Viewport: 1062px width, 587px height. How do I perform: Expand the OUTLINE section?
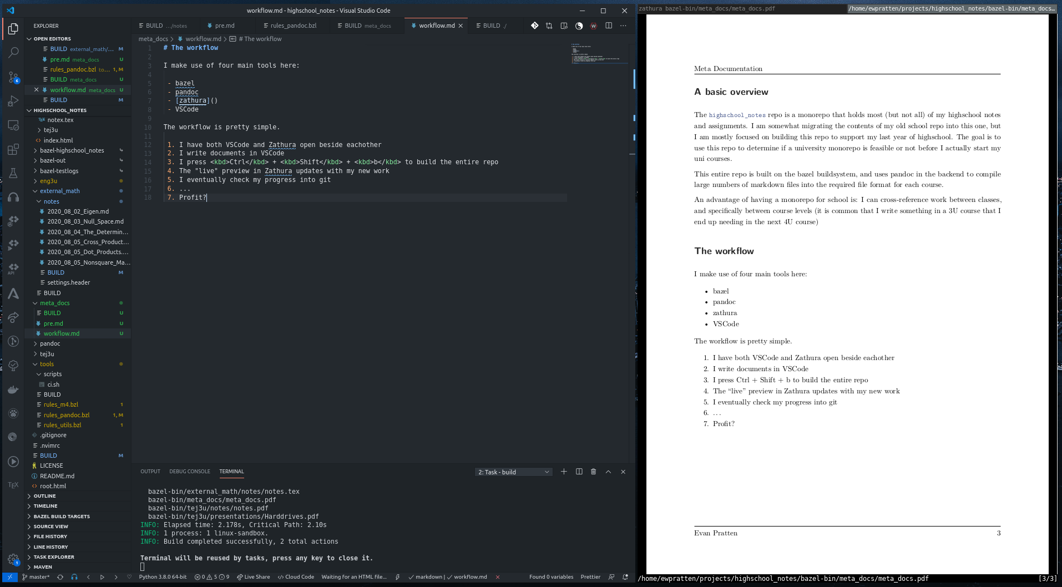click(44, 496)
